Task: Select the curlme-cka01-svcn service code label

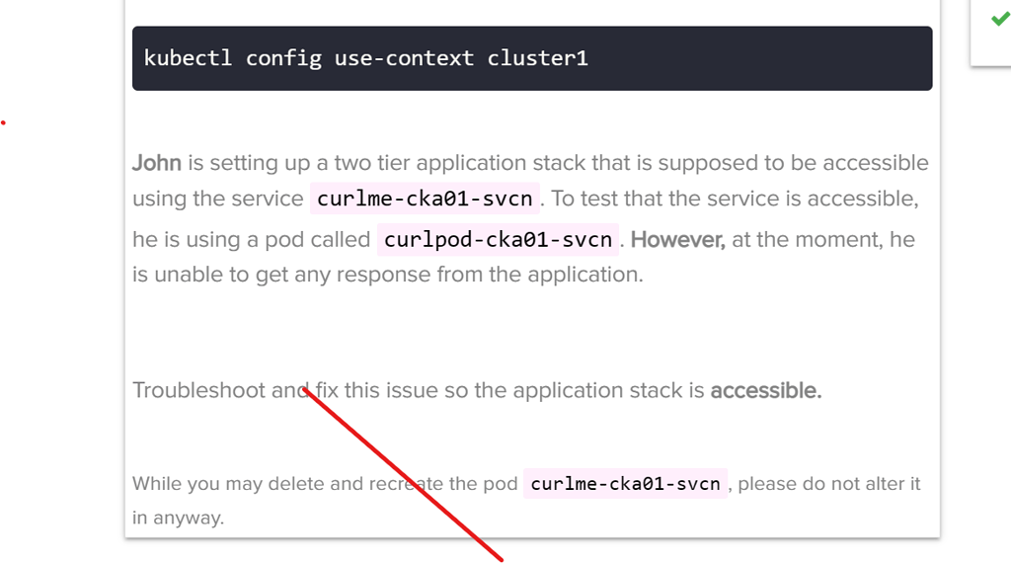Action: (427, 200)
